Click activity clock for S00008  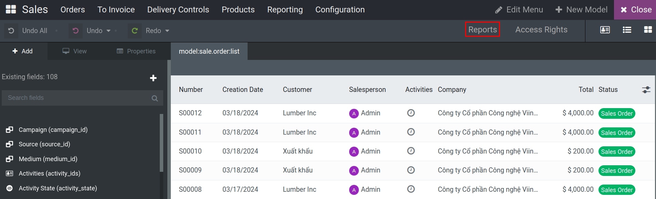pos(411,189)
